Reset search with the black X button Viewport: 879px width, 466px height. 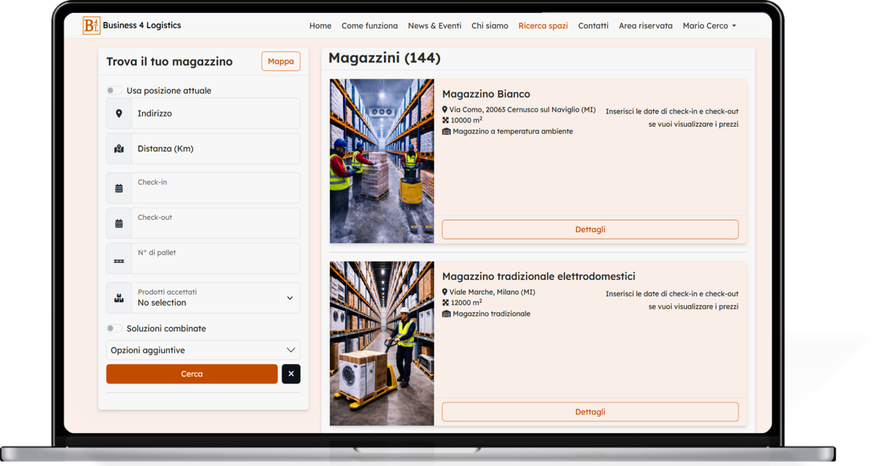click(290, 374)
